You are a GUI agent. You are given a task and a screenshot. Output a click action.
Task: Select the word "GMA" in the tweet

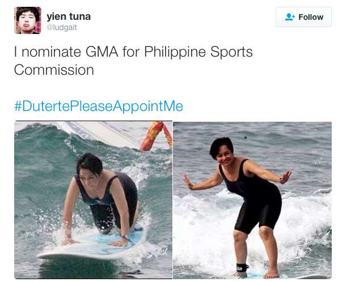102,52
